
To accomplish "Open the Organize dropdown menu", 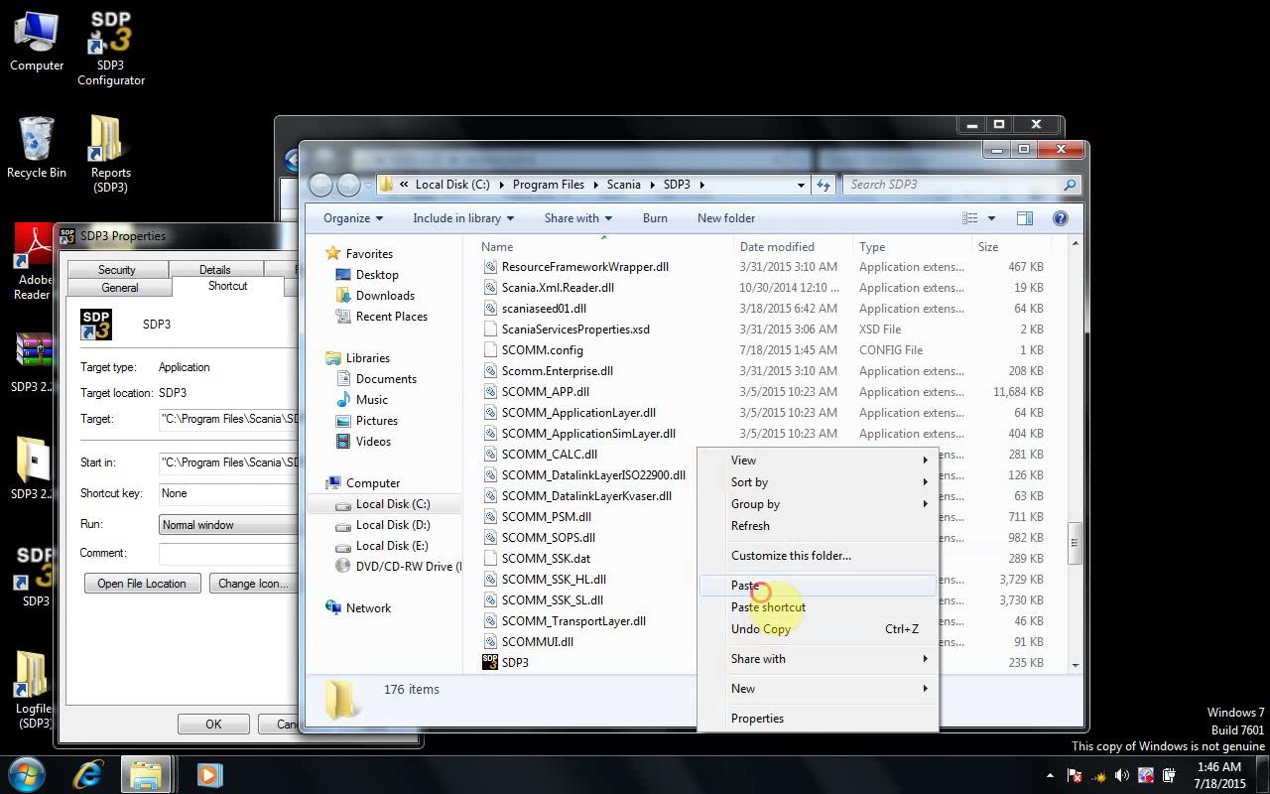I will (352, 218).
